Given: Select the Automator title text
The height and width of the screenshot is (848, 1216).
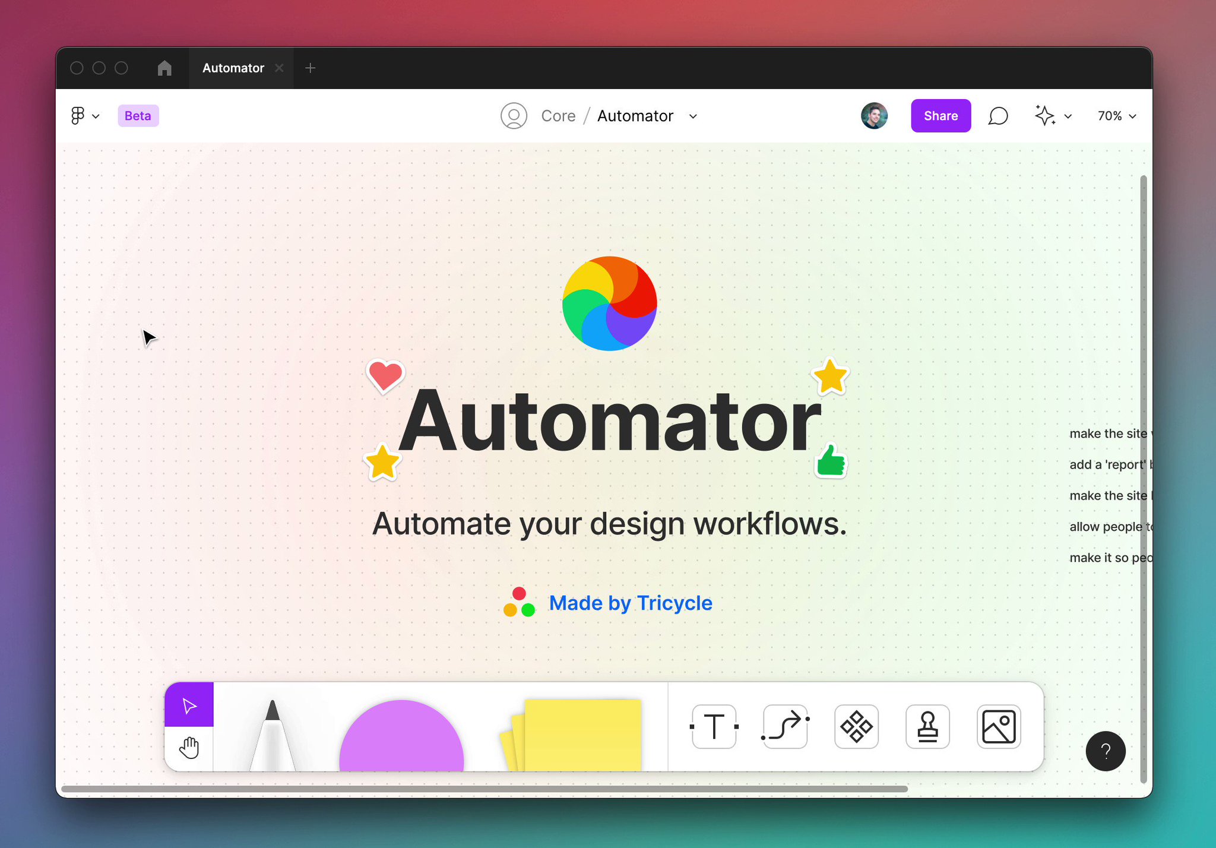Looking at the screenshot, I should tap(609, 421).
